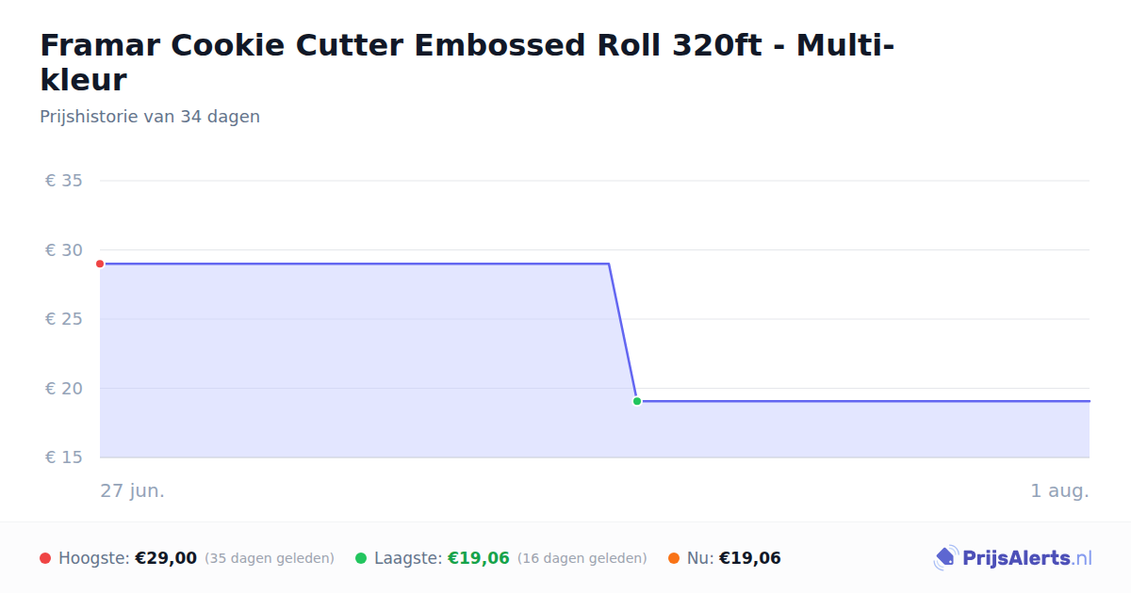The height and width of the screenshot is (593, 1131).
Task: Click the Prijshistorie van 34 dagen subtitle
Action: pyautogui.click(x=150, y=117)
